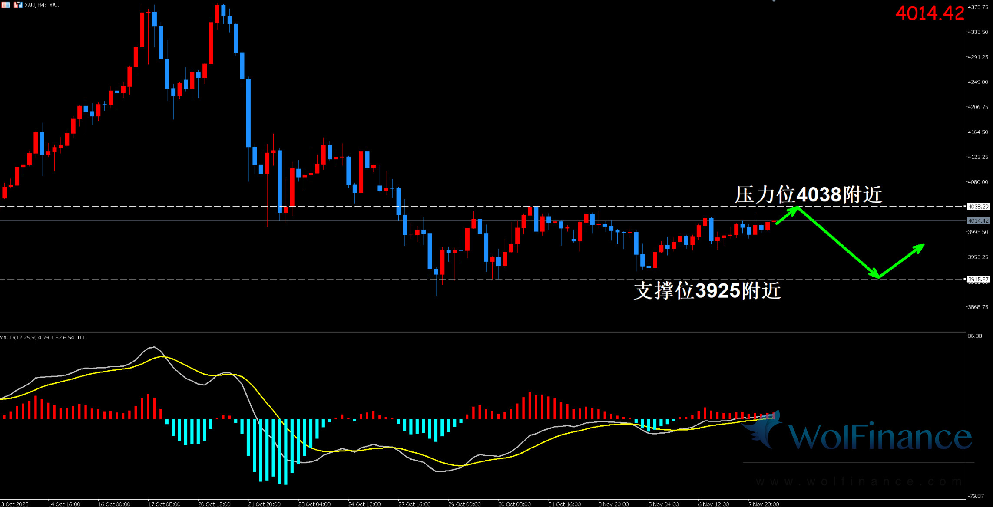Select the 压力位4038附近 text label
993x507 pixels.
coord(808,194)
